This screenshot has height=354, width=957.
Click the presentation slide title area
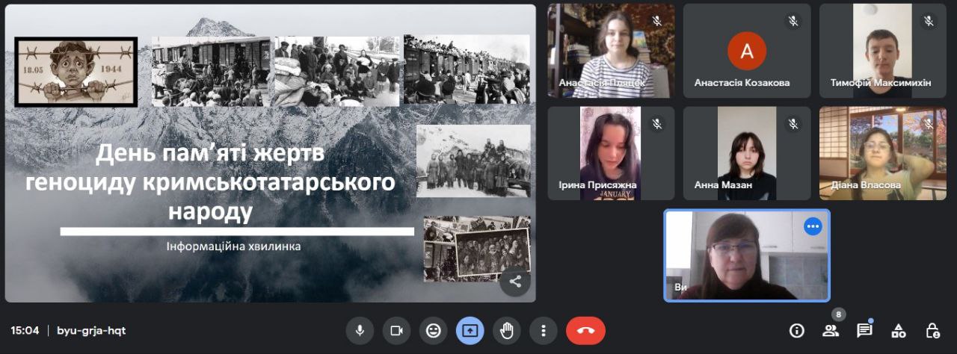(211, 183)
